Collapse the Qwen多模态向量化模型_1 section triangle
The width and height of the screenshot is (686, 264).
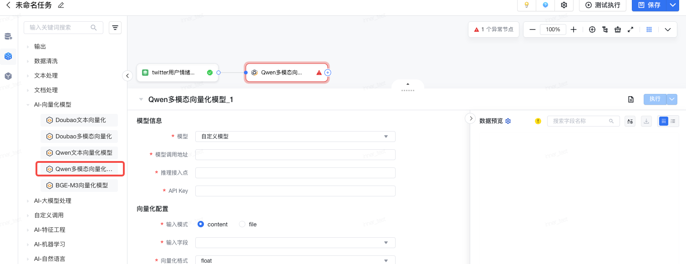[141, 99]
